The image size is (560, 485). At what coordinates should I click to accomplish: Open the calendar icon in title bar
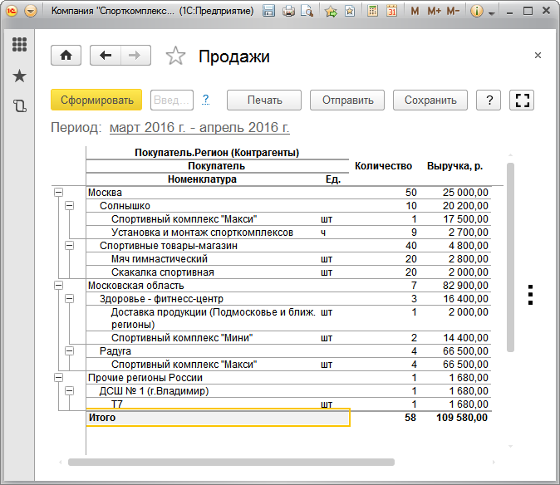pyautogui.click(x=392, y=11)
